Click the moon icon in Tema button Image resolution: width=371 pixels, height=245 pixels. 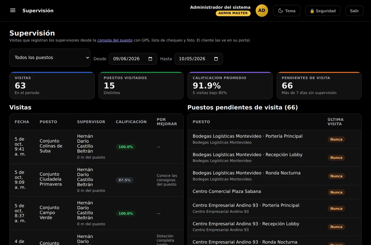[x=280, y=11]
